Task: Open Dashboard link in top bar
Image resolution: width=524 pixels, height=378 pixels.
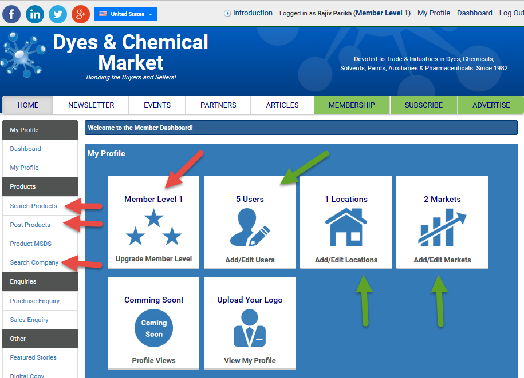Action: [x=475, y=13]
